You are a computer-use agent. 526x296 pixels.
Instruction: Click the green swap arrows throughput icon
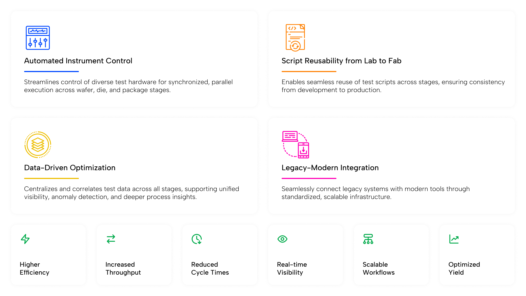(x=111, y=239)
